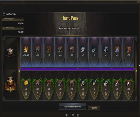This screenshot has width=140, height=117.
Task: Click the locked gold coin x1 premium reward
Action: [x=26, y=83]
